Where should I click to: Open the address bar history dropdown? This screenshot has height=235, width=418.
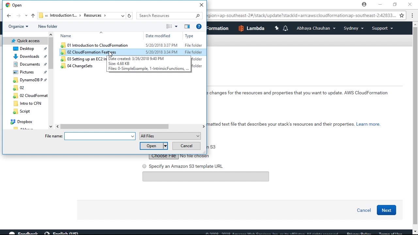(122, 16)
